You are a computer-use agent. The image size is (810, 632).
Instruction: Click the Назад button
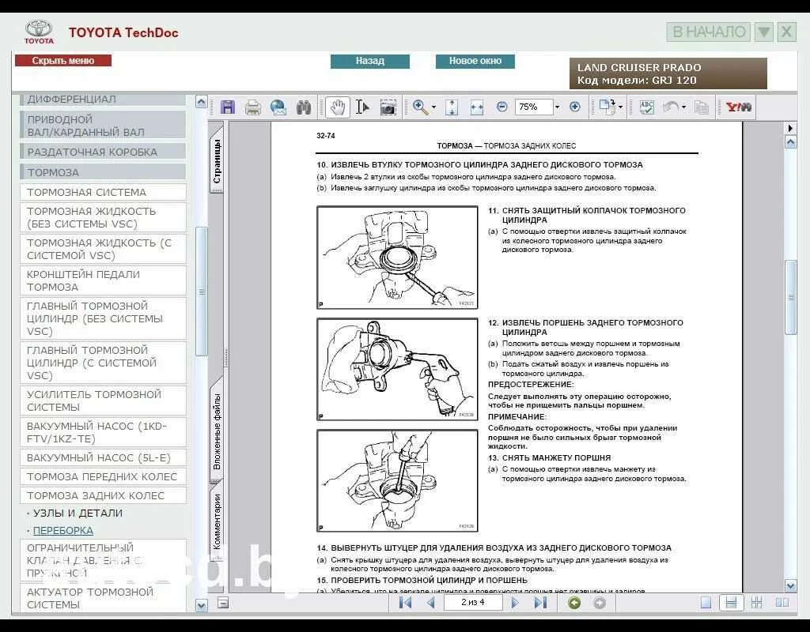pyautogui.click(x=370, y=61)
